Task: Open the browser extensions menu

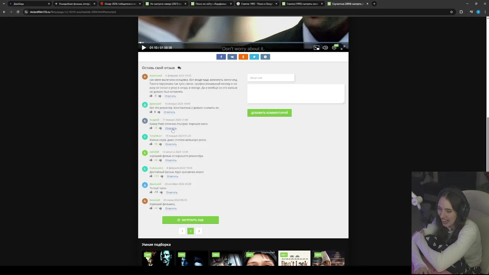Action: pos(461,12)
